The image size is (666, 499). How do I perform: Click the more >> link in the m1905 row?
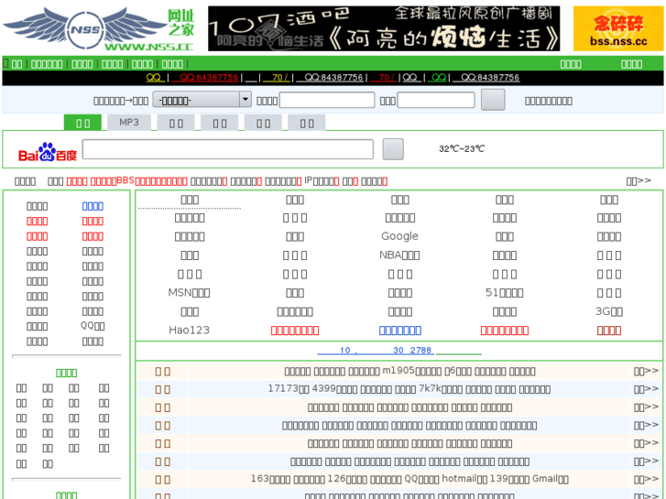tap(646, 371)
